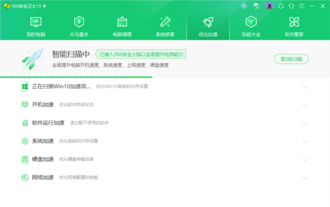Open the skin shirt icon
The image size is (330, 207).
pos(291,6)
